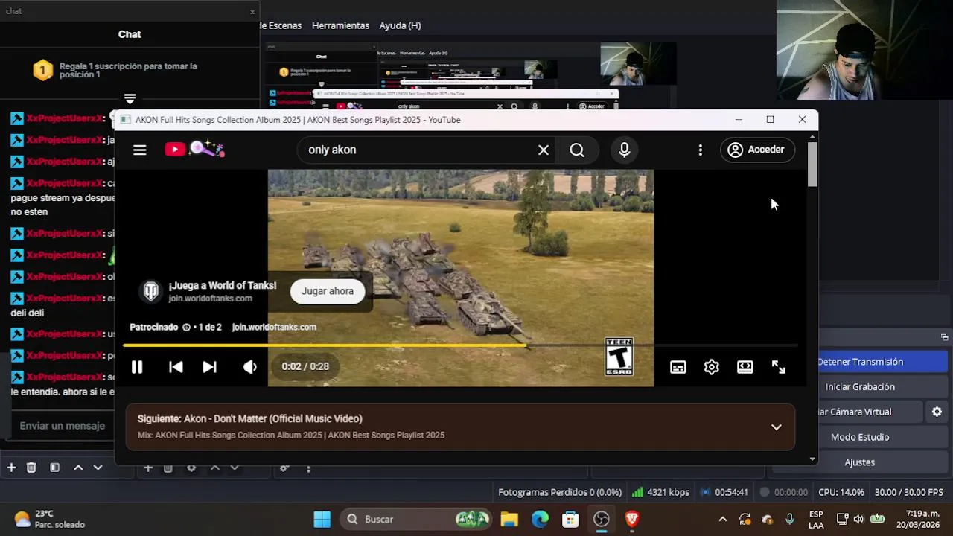Click Iniciar Grabación in OBS
Screen dimensions: 953x536
(x=860, y=387)
